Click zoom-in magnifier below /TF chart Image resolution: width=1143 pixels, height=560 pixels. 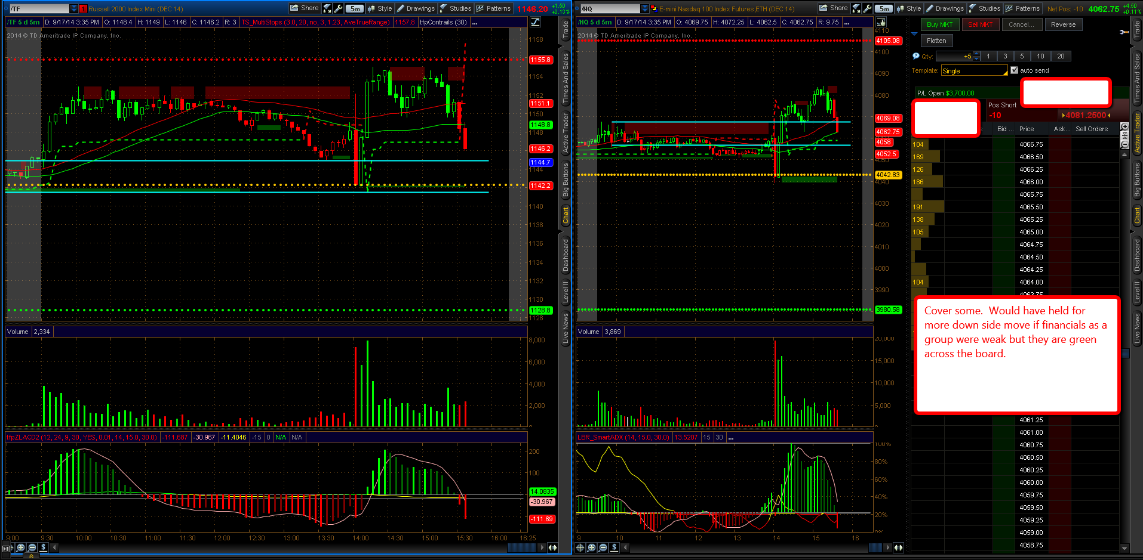(21, 547)
